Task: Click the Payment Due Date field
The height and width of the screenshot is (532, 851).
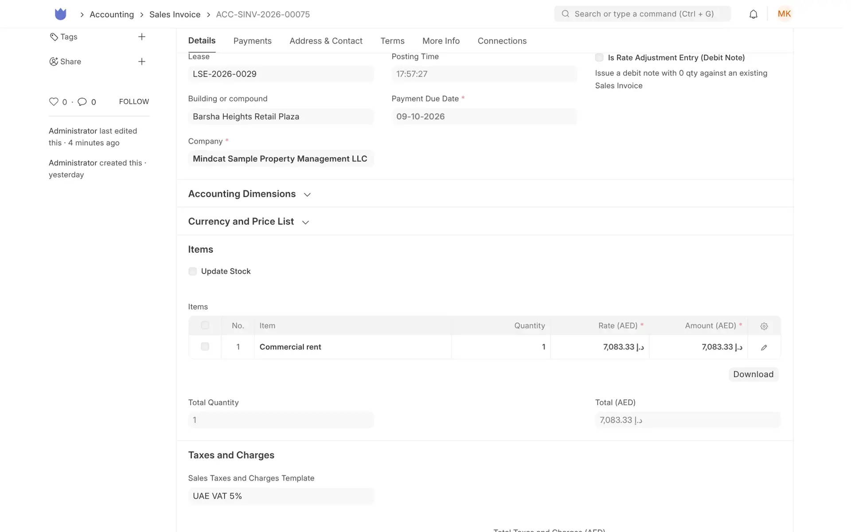Action: pyautogui.click(x=484, y=117)
